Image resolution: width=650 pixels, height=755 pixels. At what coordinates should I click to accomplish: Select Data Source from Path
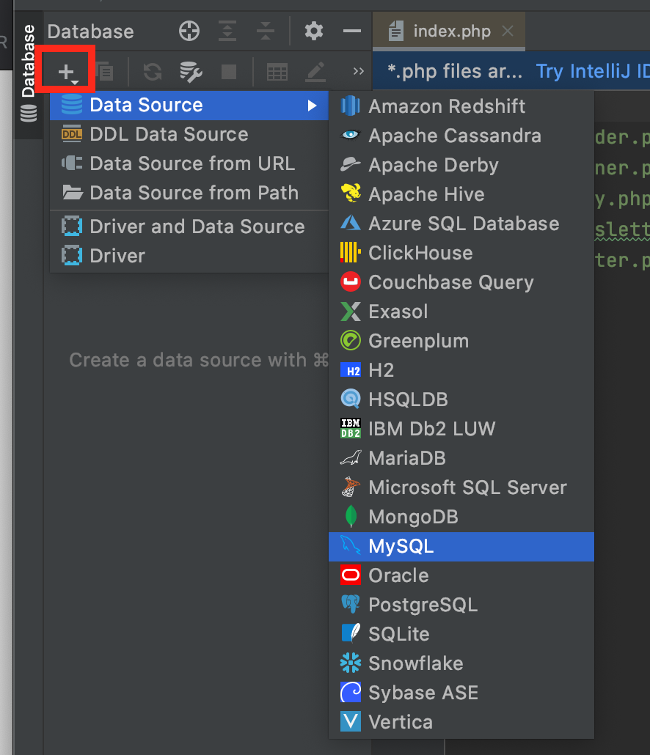coord(189,193)
